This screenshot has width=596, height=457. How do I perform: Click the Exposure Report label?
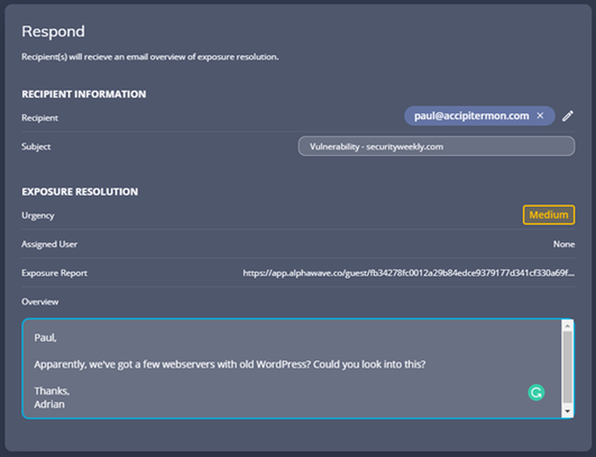point(54,273)
